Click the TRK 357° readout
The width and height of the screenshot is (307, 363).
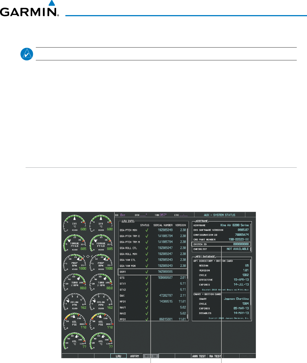click(161, 215)
